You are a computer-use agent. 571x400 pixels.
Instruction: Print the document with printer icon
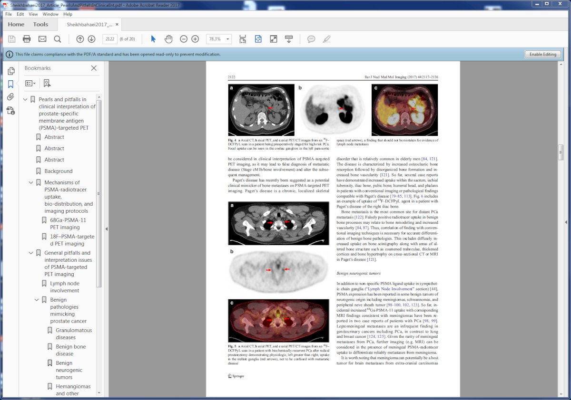click(27, 39)
